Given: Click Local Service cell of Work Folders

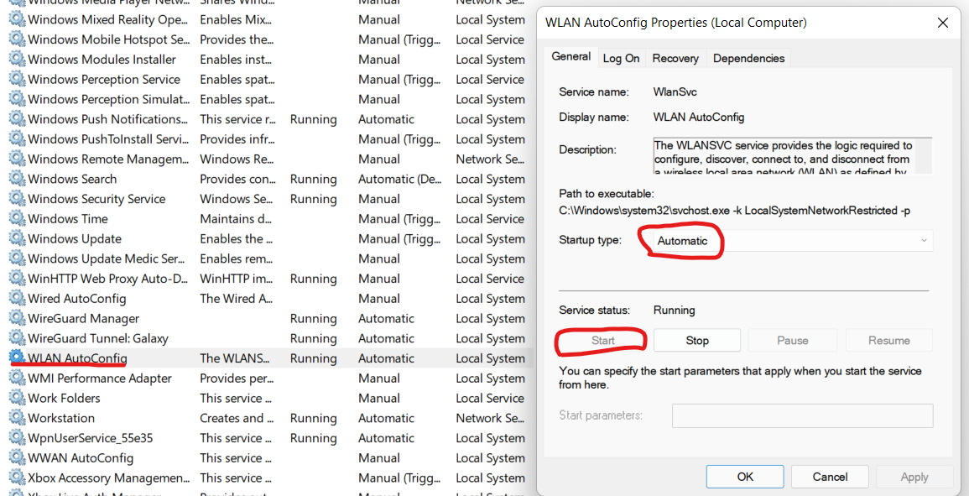Looking at the screenshot, I should 490,399.
